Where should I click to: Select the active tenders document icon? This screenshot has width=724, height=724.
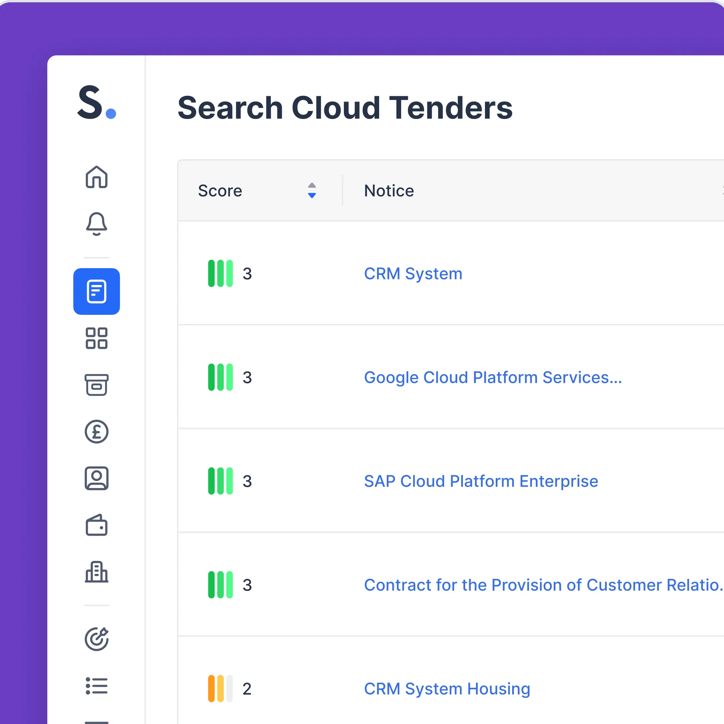97,291
